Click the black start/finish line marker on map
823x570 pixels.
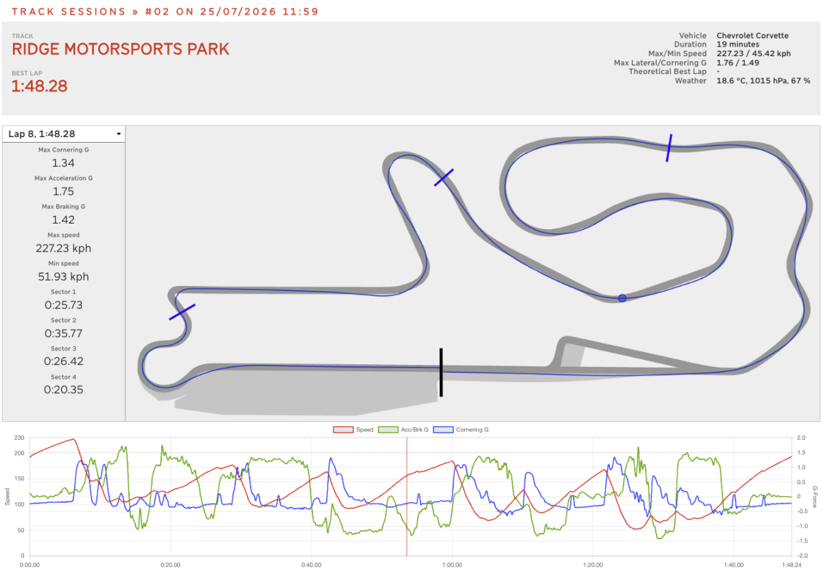point(441,372)
